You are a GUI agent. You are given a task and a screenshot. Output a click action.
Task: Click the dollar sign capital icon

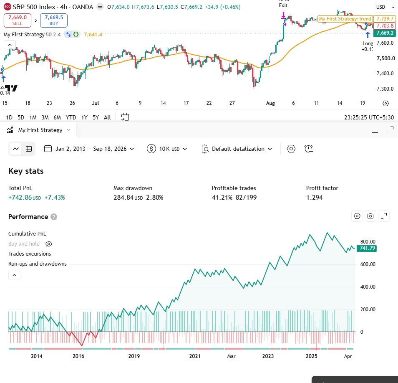click(151, 149)
